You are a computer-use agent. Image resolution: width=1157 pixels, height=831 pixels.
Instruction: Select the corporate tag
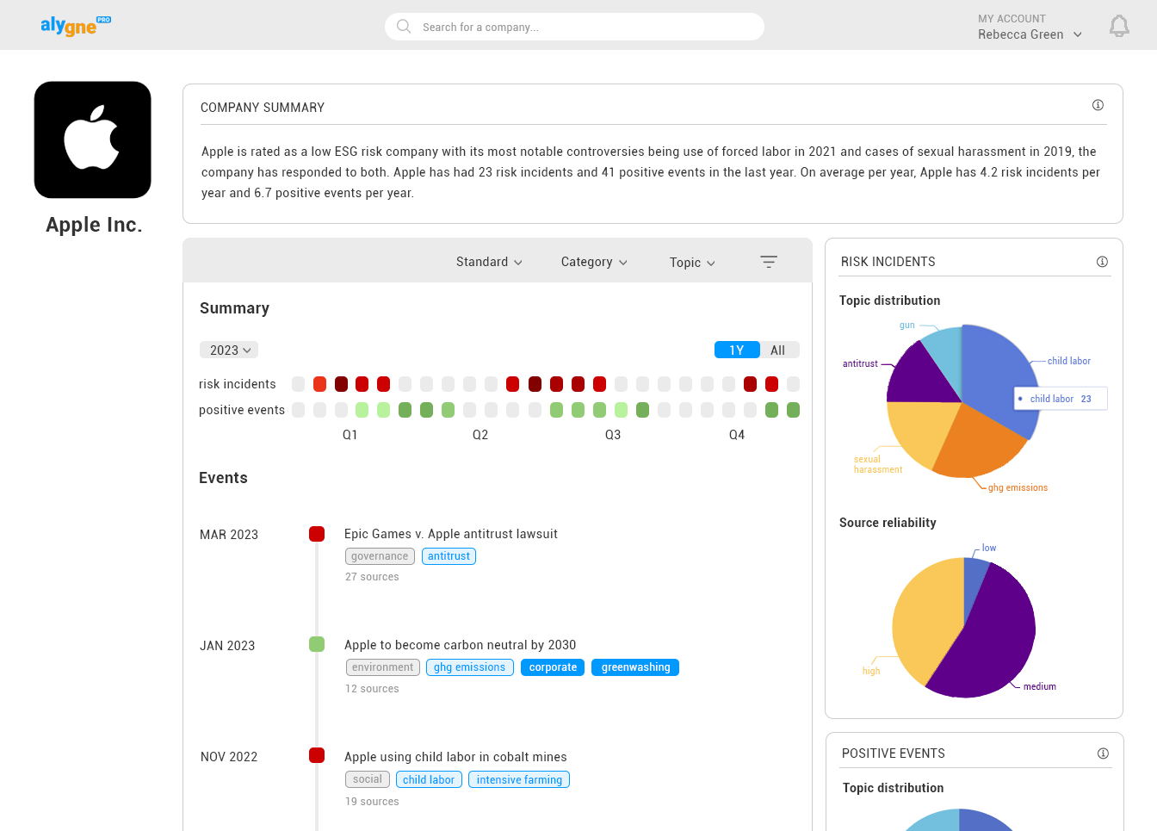(x=553, y=667)
